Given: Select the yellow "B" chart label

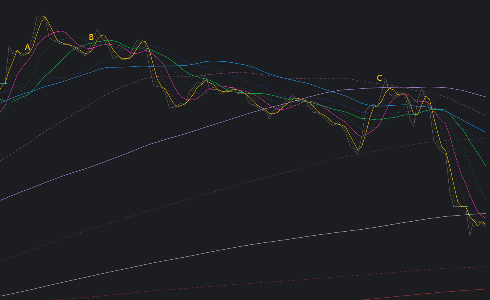Looking at the screenshot, I should pos(91,38).
